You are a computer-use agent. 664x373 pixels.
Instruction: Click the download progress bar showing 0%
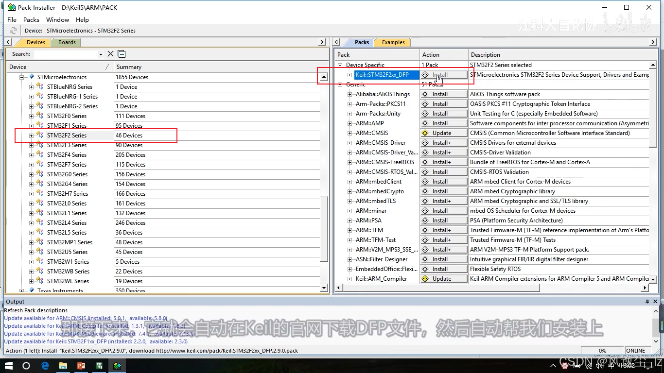(x=602, y=350)
